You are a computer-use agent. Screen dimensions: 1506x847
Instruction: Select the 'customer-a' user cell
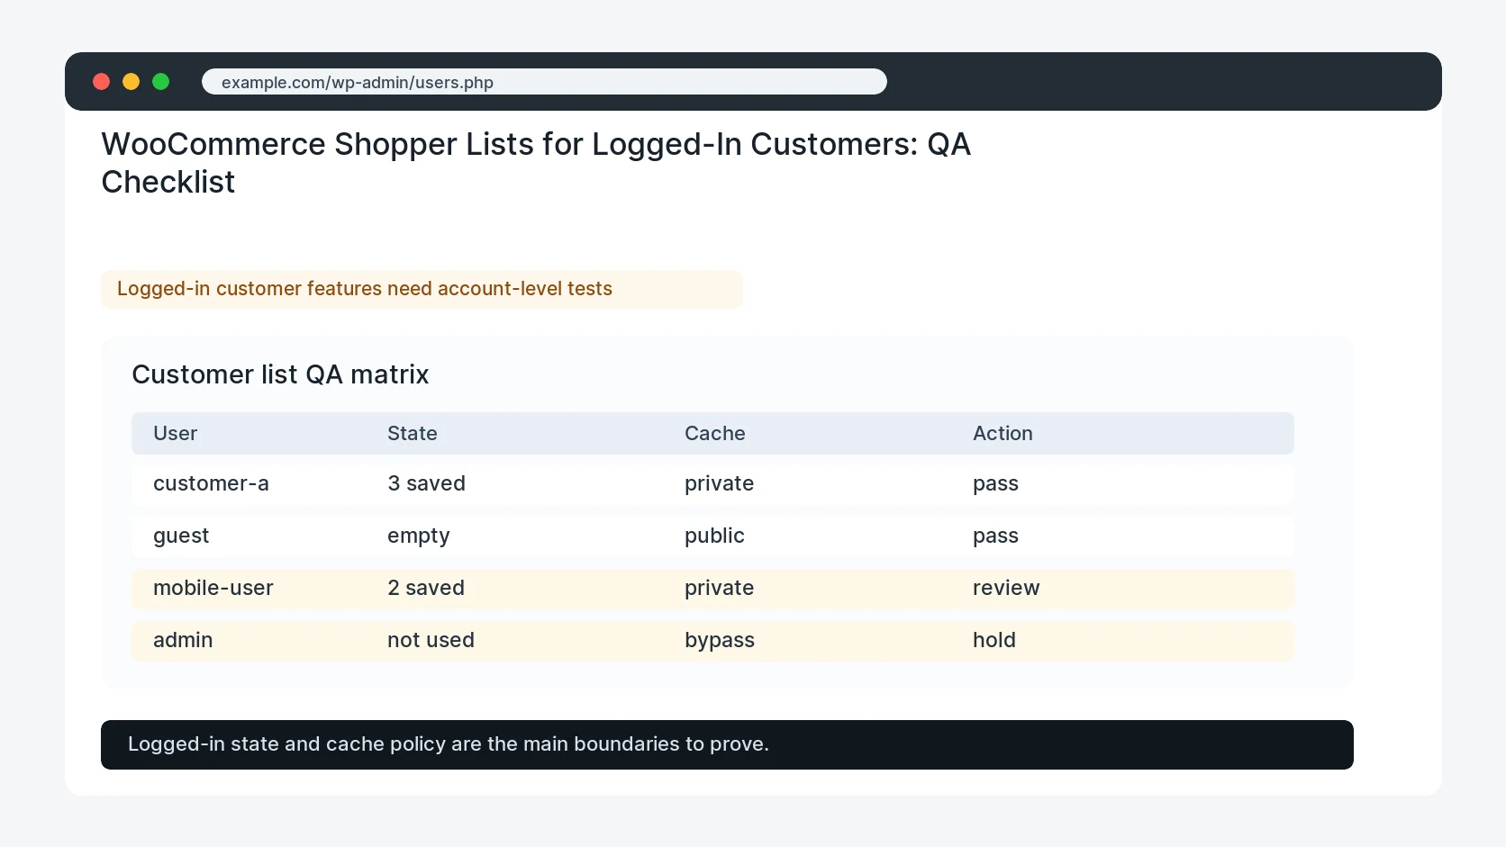click(x=211, y=484)
